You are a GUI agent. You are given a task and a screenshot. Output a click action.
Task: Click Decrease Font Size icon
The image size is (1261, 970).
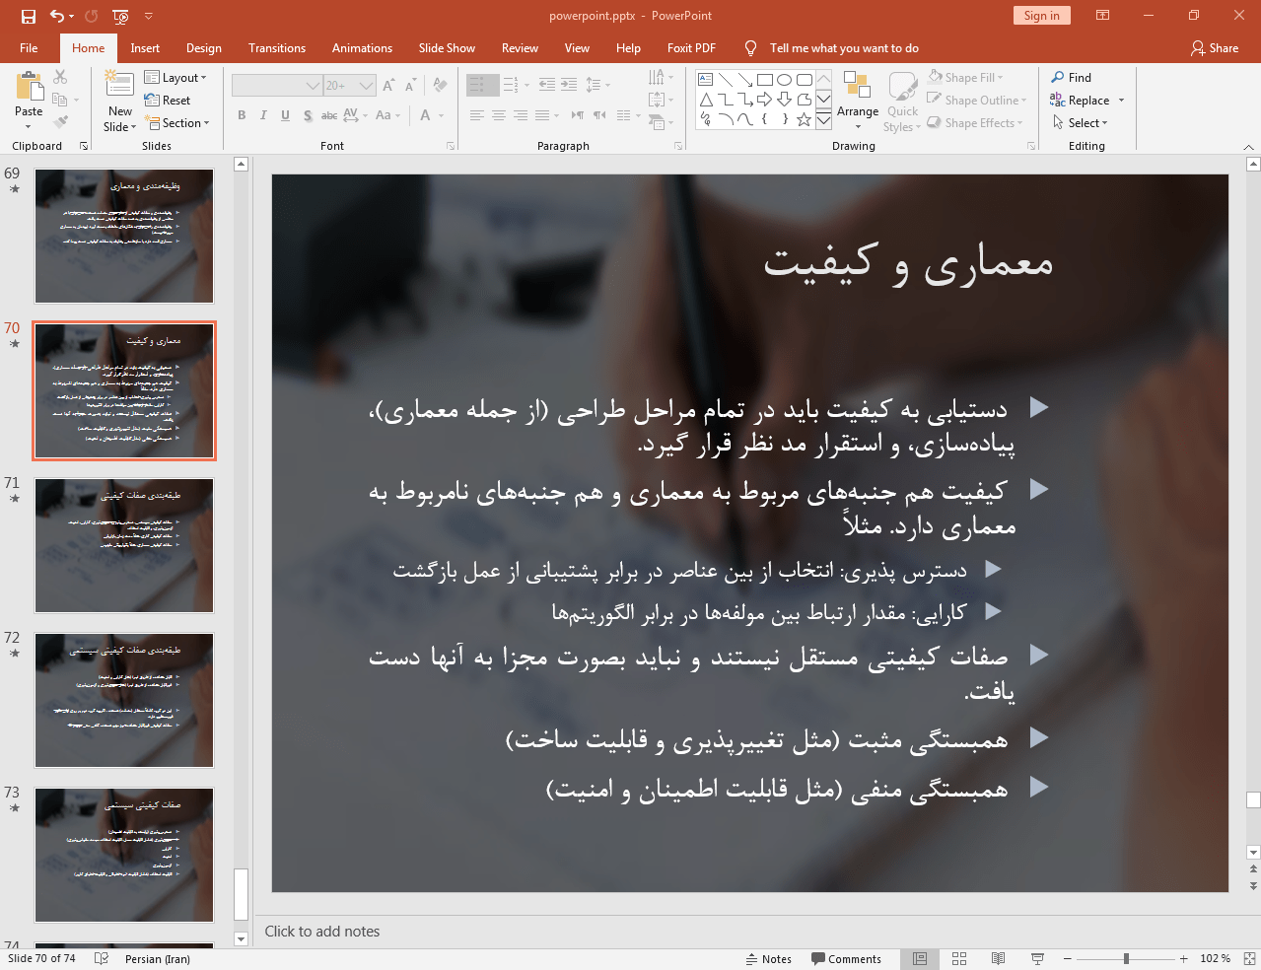pyautogui.click(x=410, y=86)
